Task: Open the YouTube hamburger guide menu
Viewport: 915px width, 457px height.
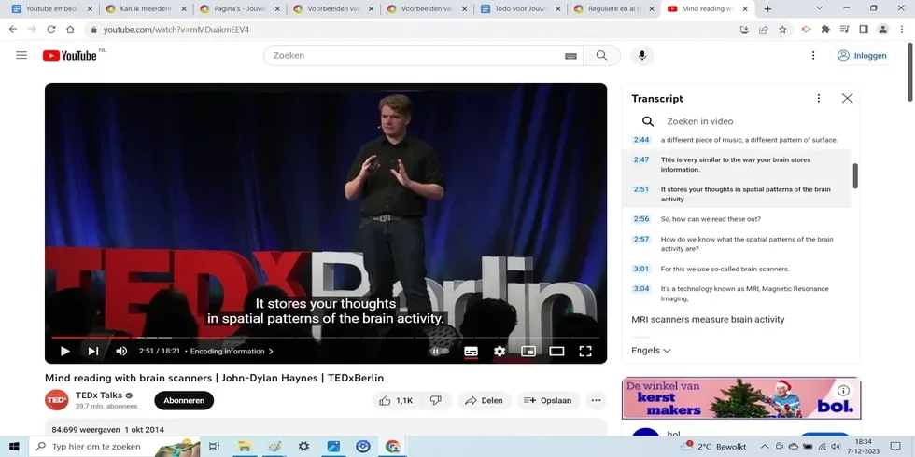Action: (x=21, y=56)
